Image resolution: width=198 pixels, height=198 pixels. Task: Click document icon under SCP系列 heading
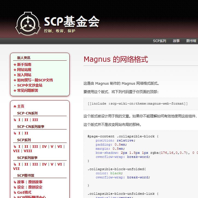click(x=15, y=147)
